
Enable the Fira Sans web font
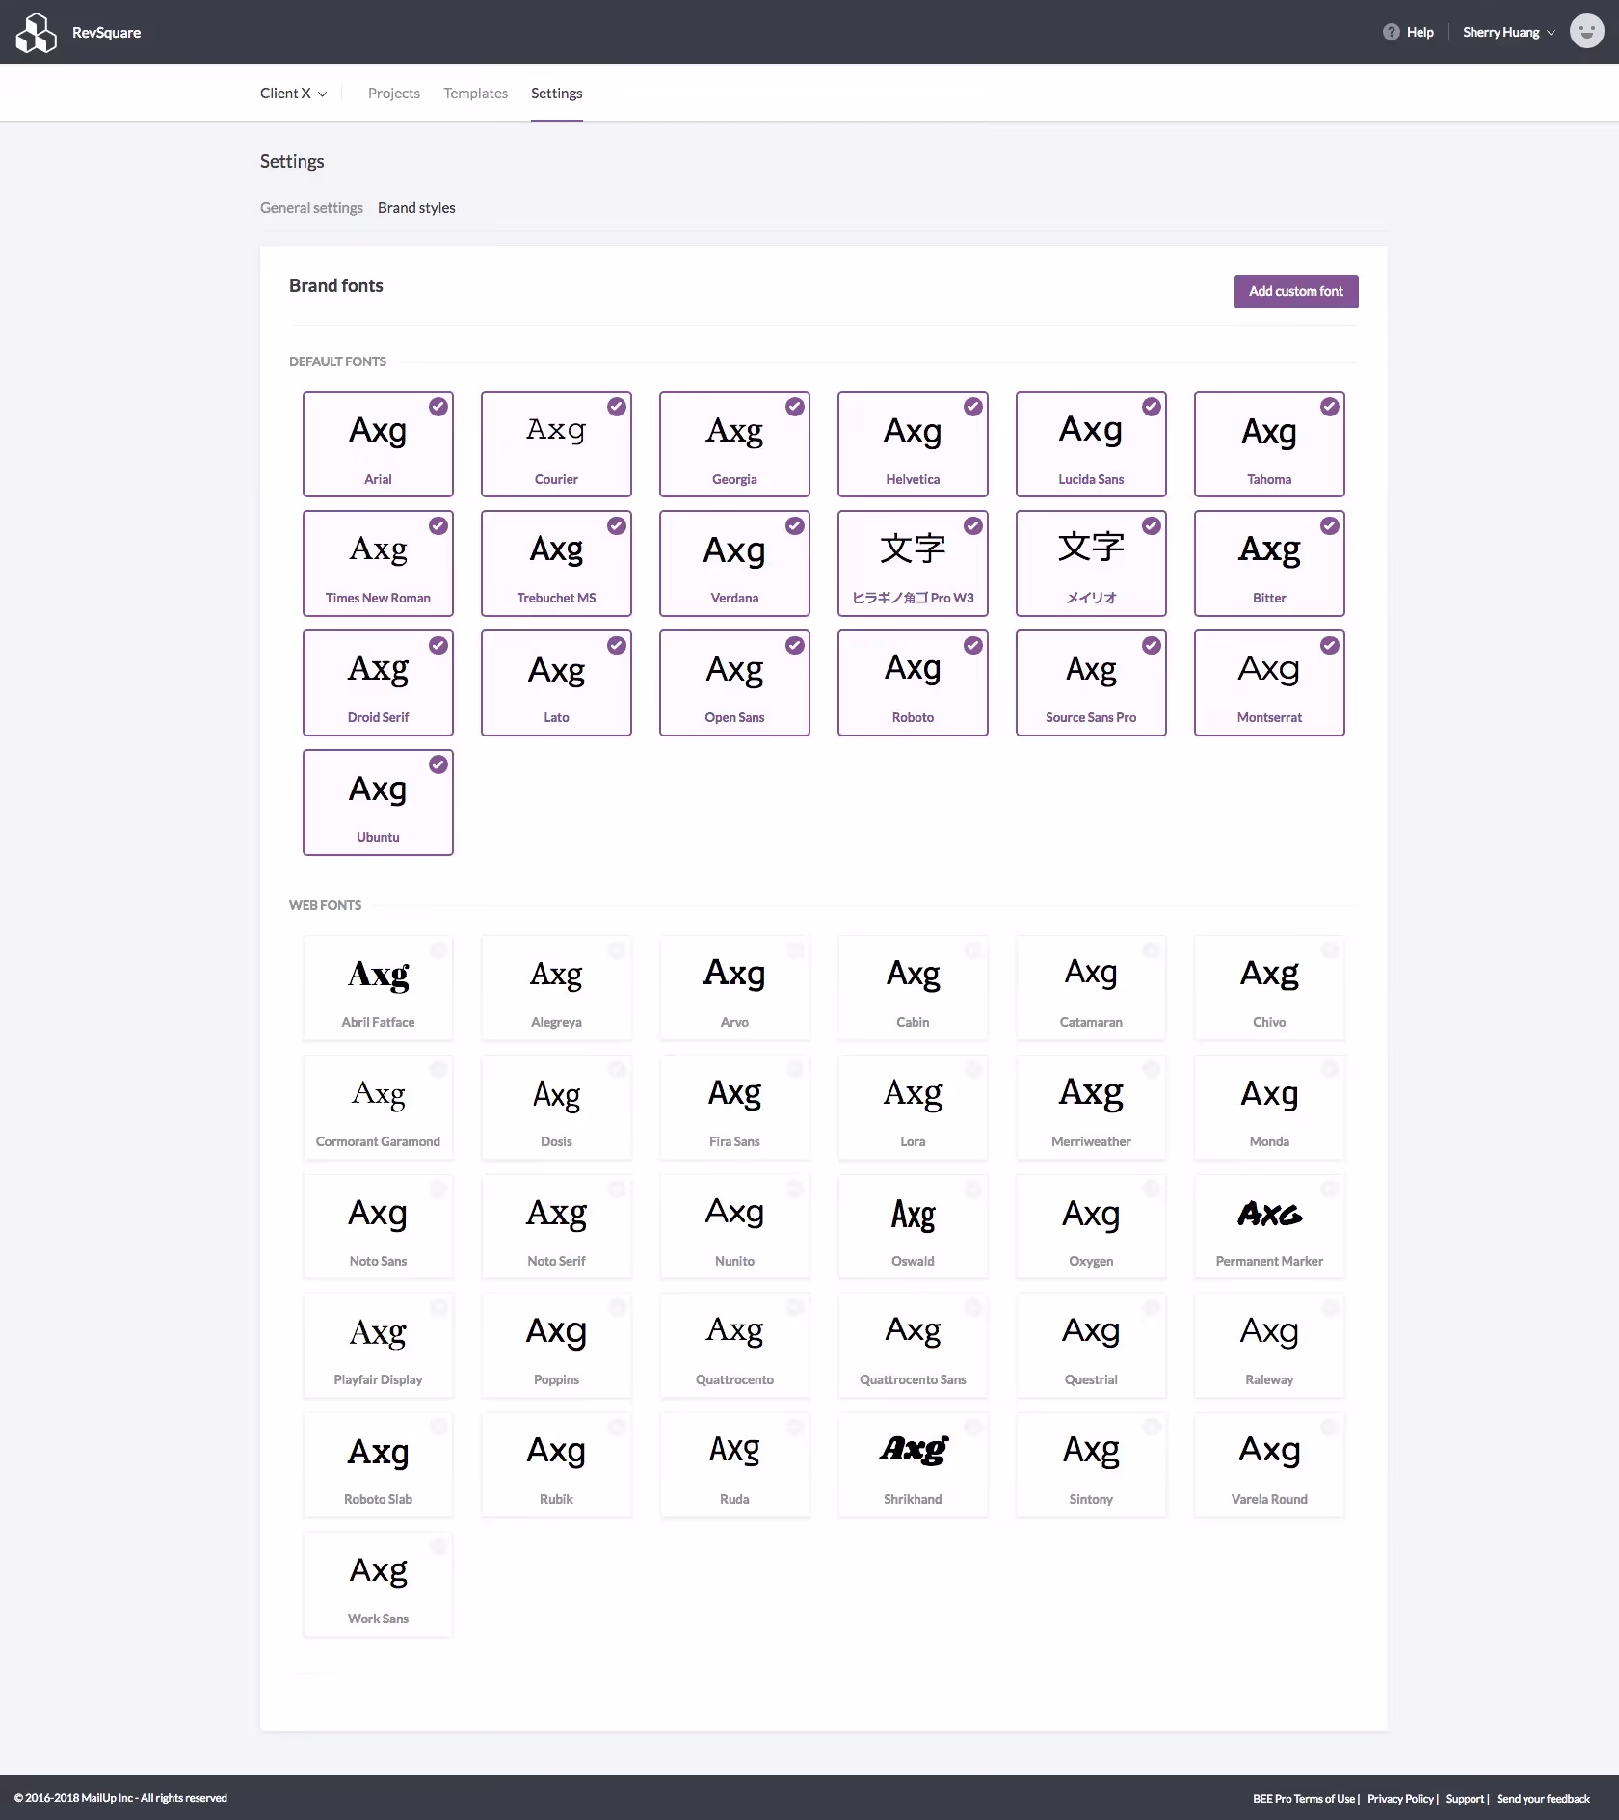tap(734, 1107)
